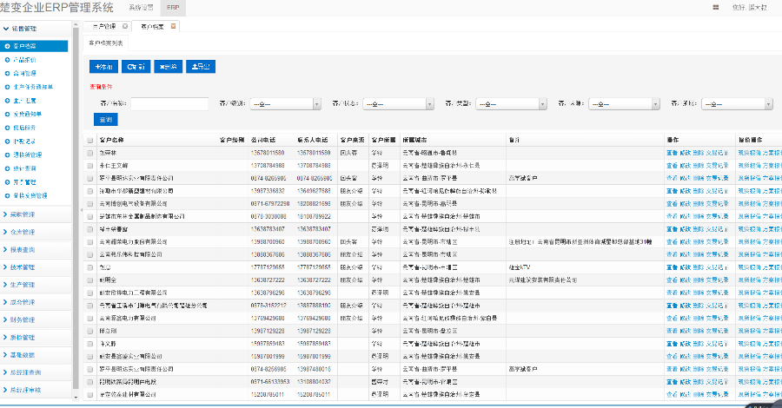This screenshot has width=782, height=408.
Task: Tick checkbox for row with phone 0871-66133953
Action: point(89,382)
